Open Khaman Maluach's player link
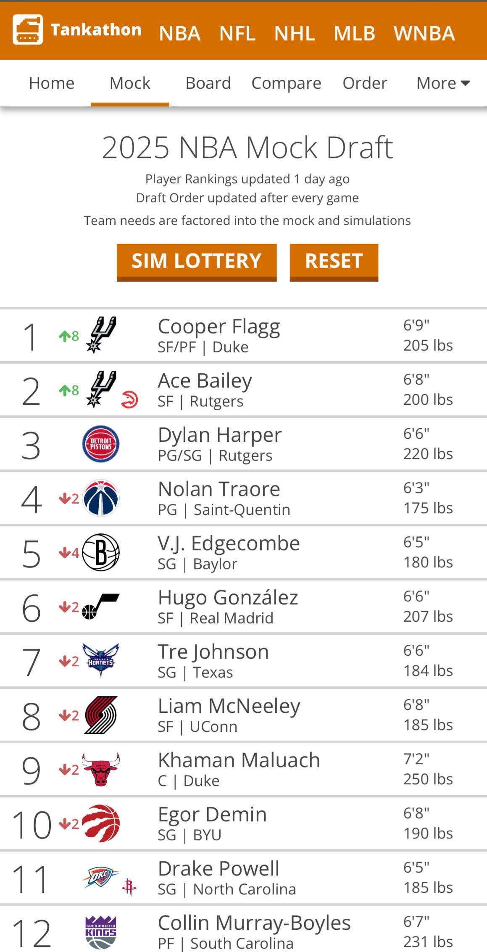The width and height of the screenshot is (487, 952). 239,760
